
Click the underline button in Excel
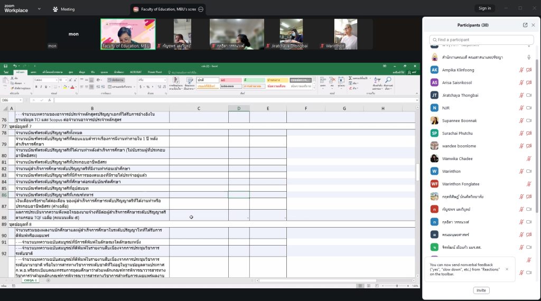pos(46,87)
